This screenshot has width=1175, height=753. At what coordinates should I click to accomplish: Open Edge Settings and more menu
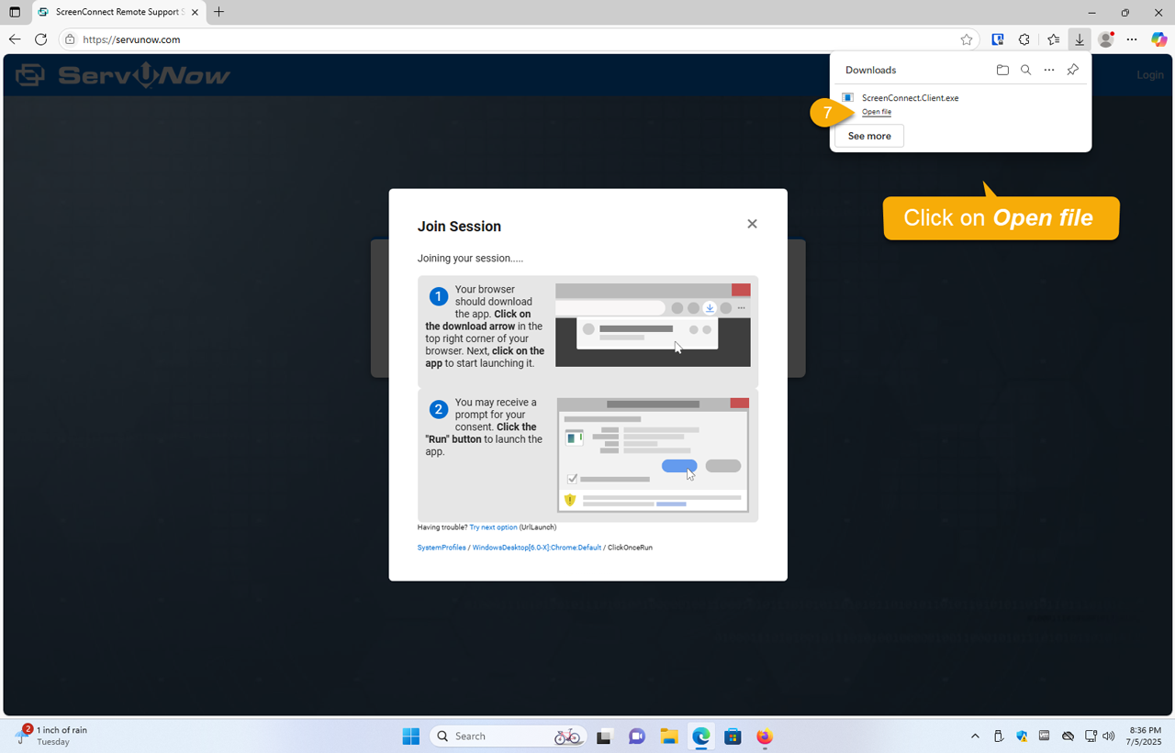tap(1132, 39)
